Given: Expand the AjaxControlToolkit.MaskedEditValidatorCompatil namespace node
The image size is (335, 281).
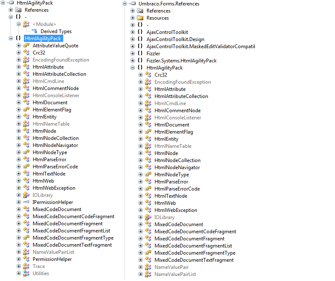Looking at the screenshot, I should coord(132,46).
